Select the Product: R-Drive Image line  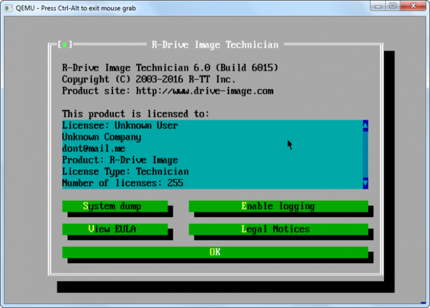click(212, 160)
